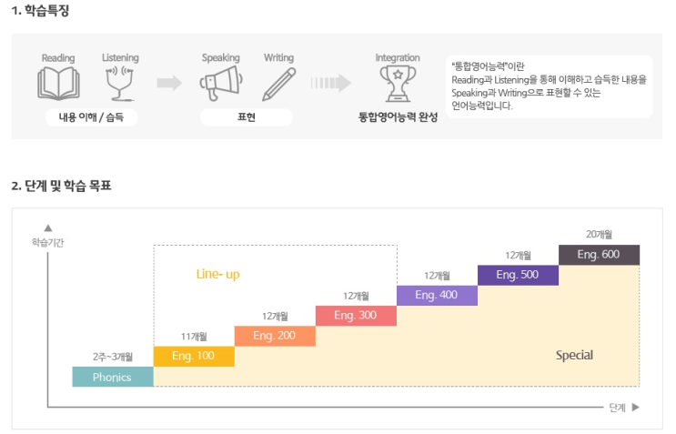Click the Special label text
This screenshot has width=676, height=434.
tap(574, 356)
